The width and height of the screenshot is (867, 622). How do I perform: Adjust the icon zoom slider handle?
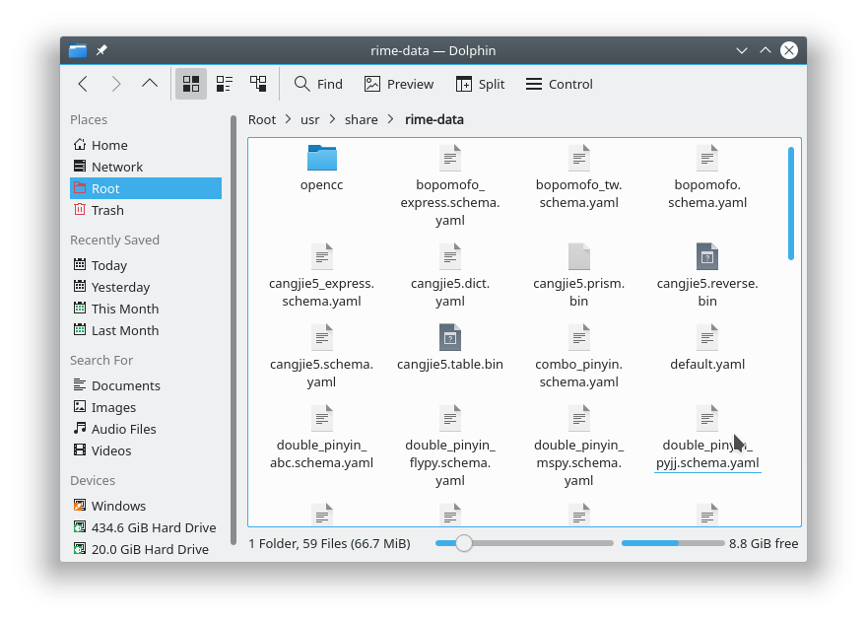(x=464, y=543)
